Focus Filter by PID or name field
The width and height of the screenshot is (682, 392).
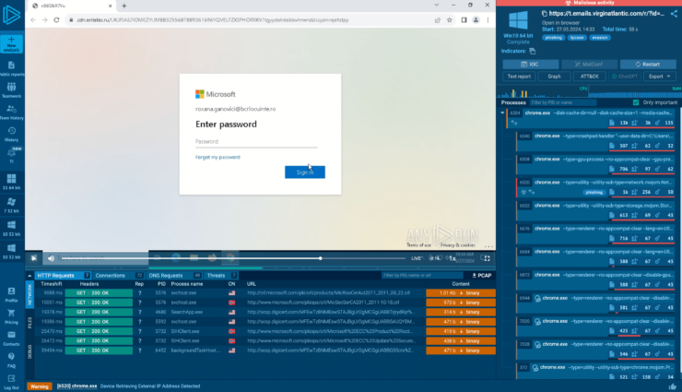(x=563, y=102)
